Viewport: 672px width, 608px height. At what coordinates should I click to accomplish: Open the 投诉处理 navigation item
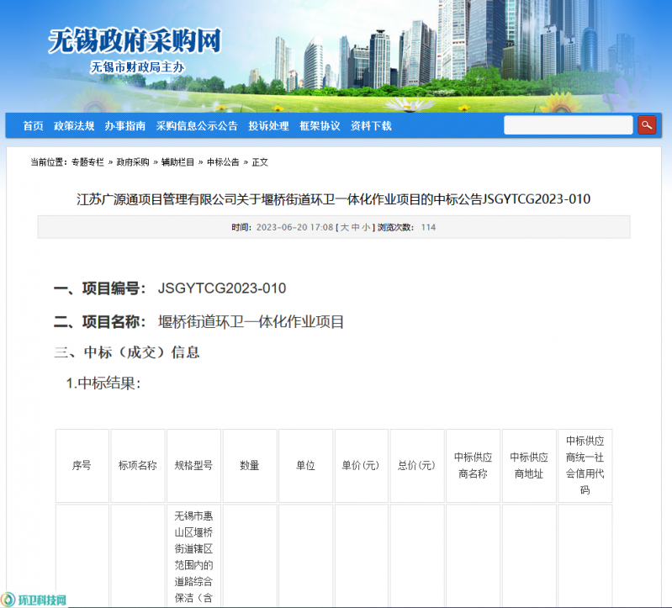(x=268, y=126)
